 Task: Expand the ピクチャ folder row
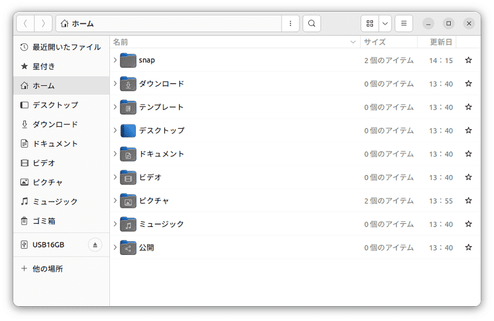115,200
